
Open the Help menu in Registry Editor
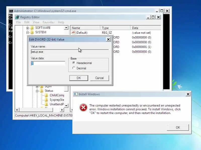tap(61, 22)
